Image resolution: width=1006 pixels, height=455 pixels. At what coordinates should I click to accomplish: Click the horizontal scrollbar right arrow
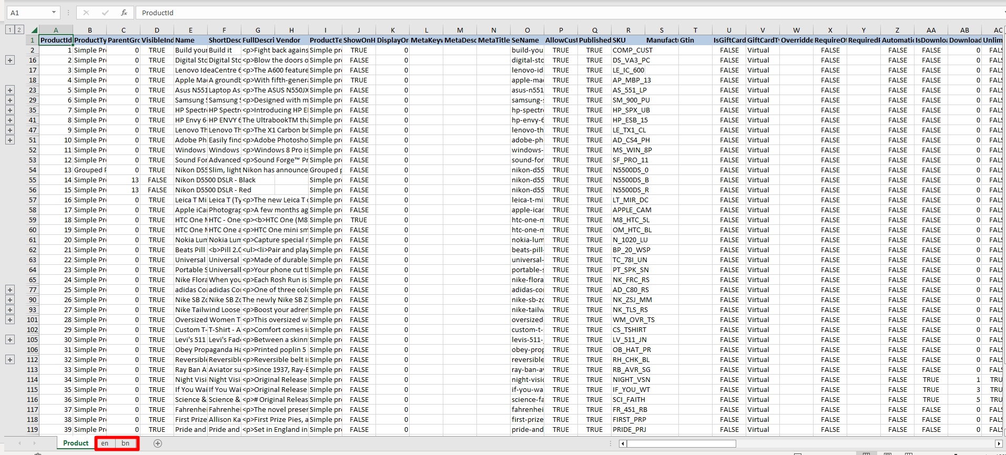click(x=999, y=444)
